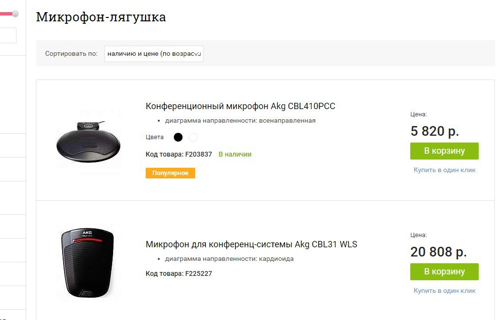The image size is (504, 320).
Task: Click the 5 820 р. price
Action: point(435,131)
